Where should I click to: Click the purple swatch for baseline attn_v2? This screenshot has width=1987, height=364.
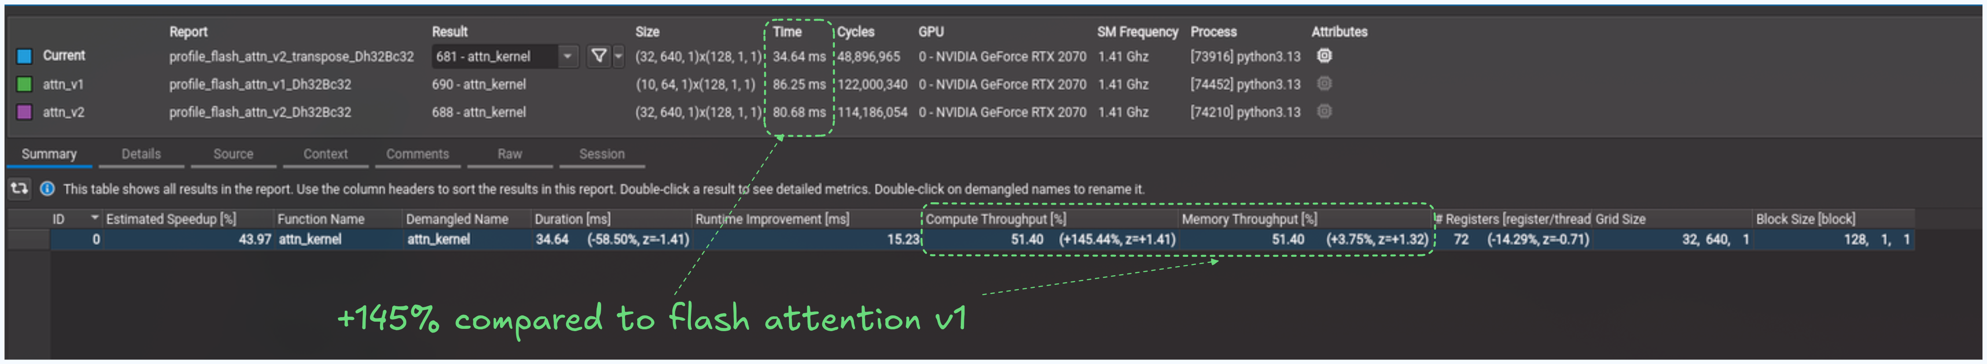pyautogui.click(x=25, y=112)
